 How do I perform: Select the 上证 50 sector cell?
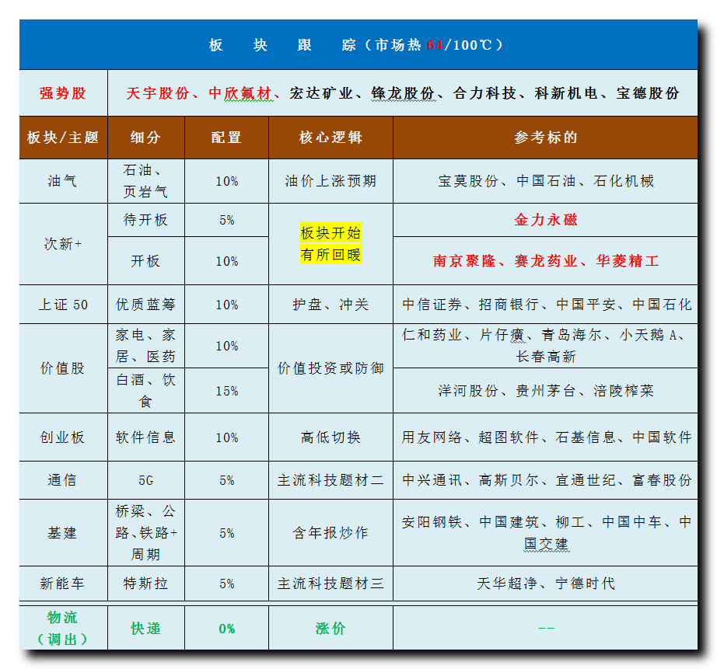(x=63, y=305)
